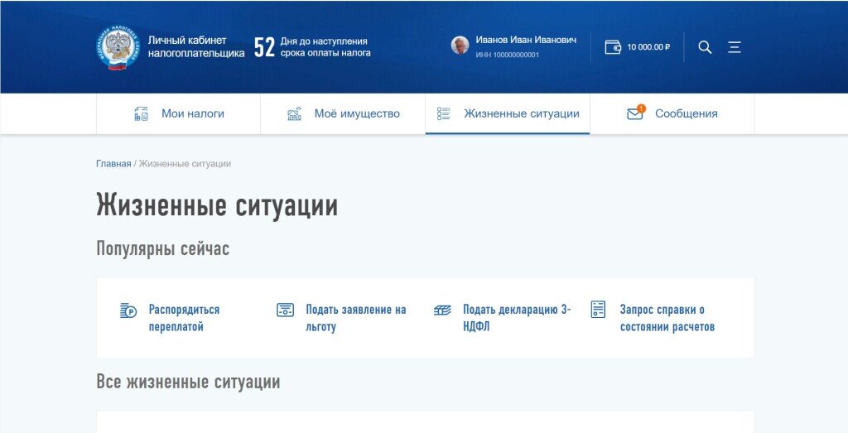
Task: Click the large Жизненные ситуации page heading
Action: point(217,205)
